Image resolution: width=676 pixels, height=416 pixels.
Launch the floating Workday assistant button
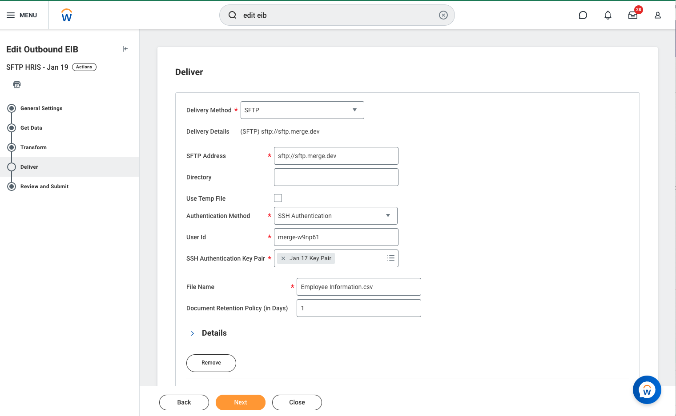(x=647, y=390)
